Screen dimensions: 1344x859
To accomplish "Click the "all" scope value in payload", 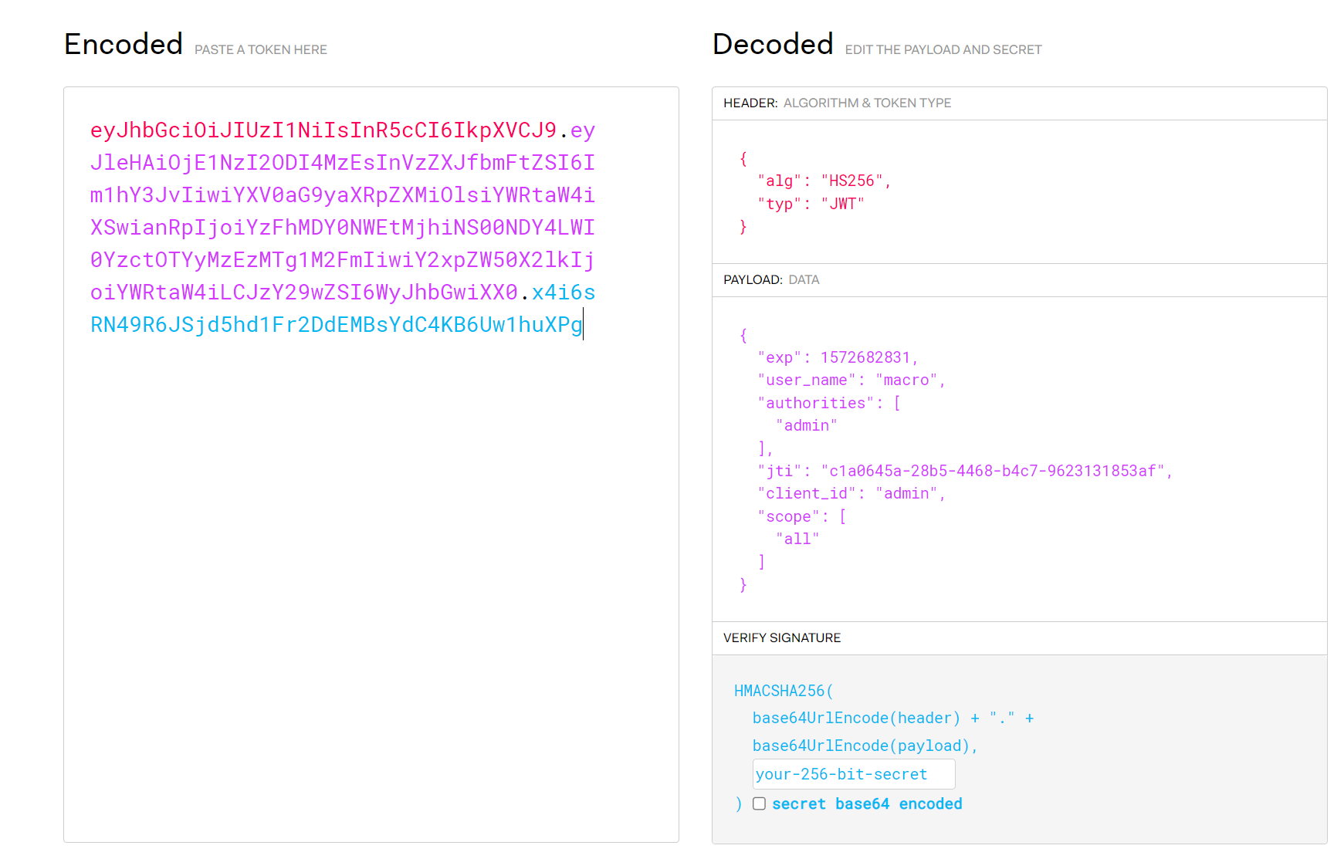I will tap(797, 539).
